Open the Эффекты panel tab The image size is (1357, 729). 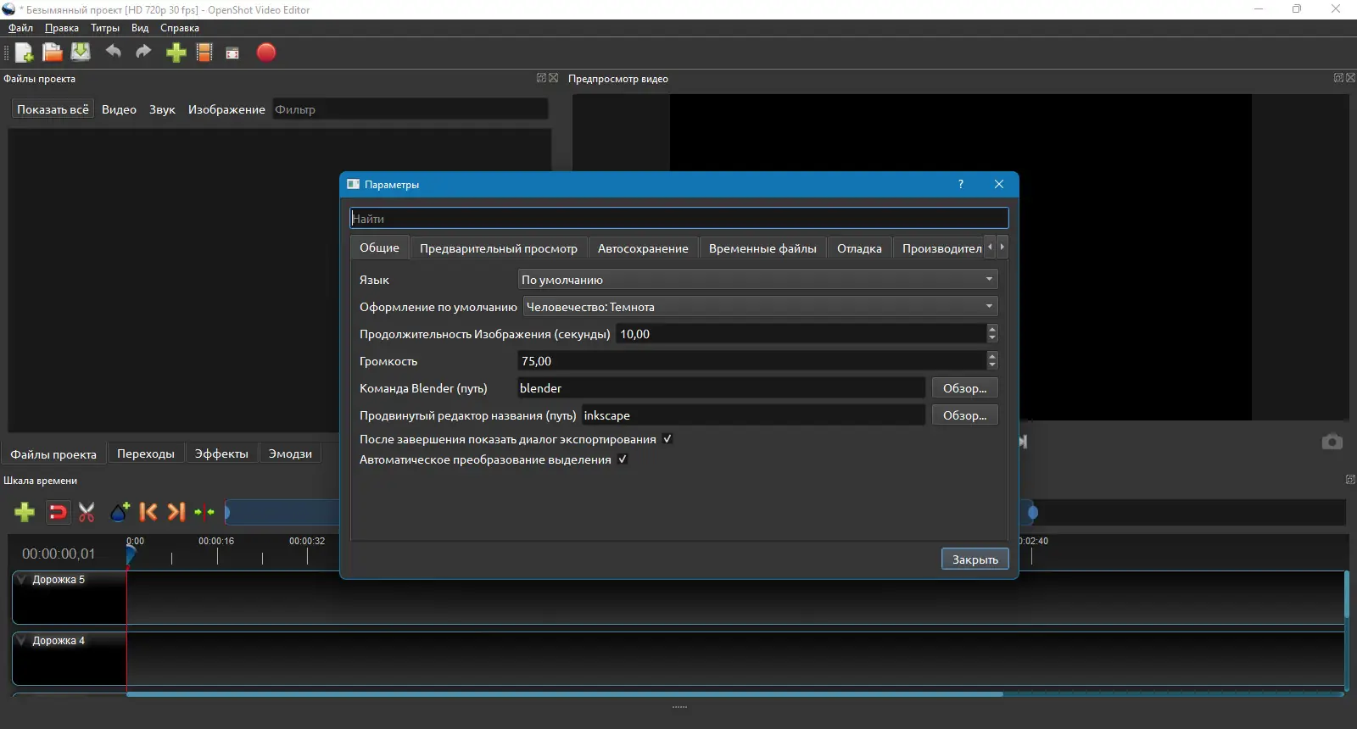221,454
